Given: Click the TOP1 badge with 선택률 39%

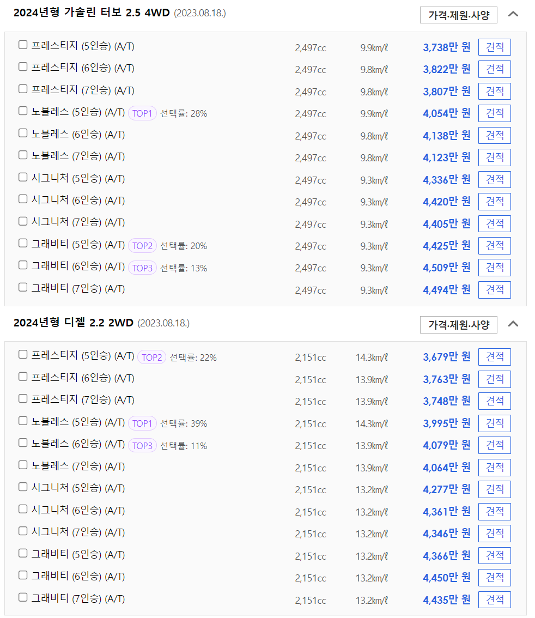Looking at the screenshot, I should point(142,423).
